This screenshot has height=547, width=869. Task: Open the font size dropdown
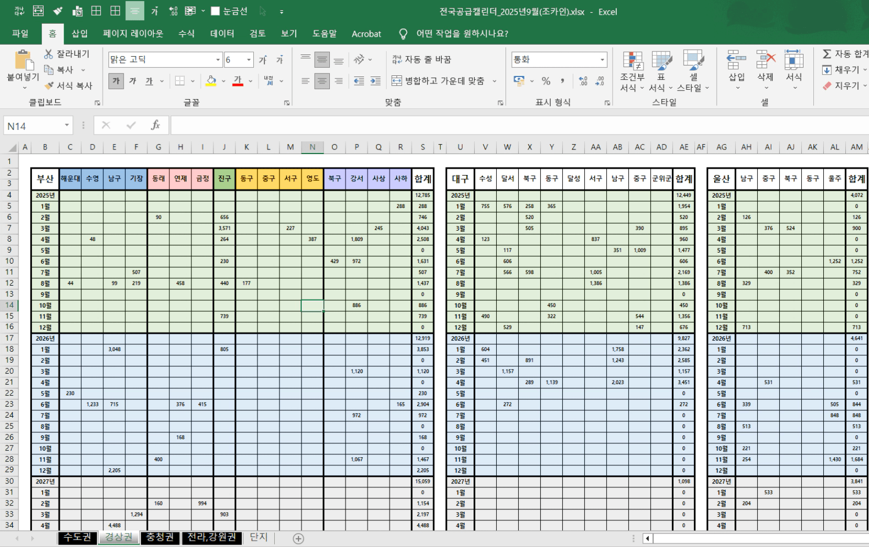pos(249,60)
